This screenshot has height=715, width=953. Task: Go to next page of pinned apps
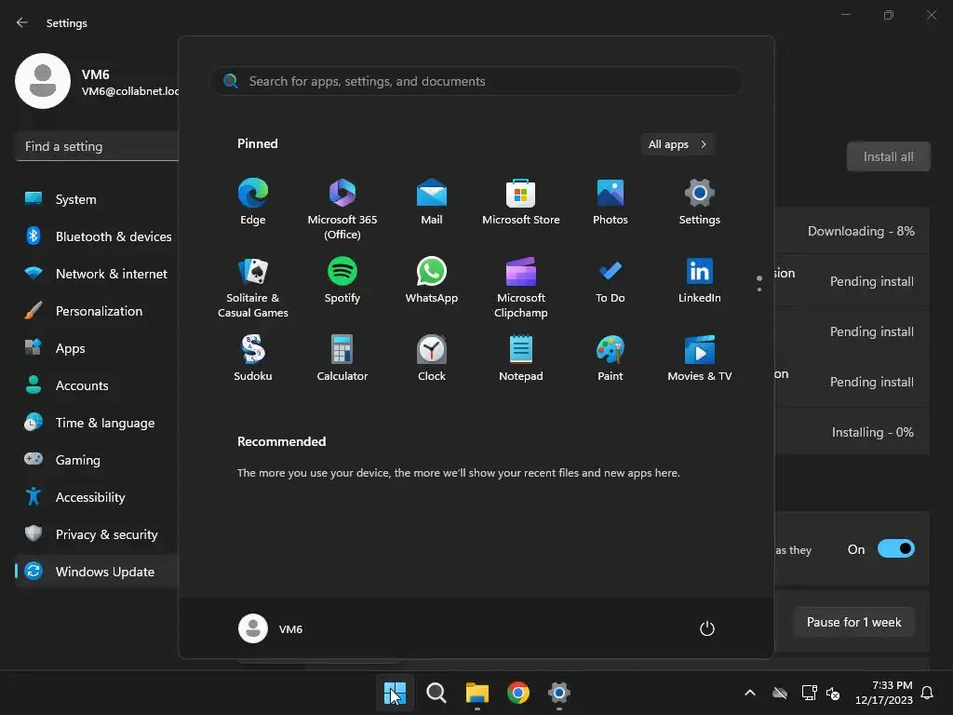(x=759, y=290)
